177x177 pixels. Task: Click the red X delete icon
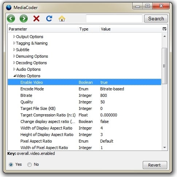click(x=36, y=18)
